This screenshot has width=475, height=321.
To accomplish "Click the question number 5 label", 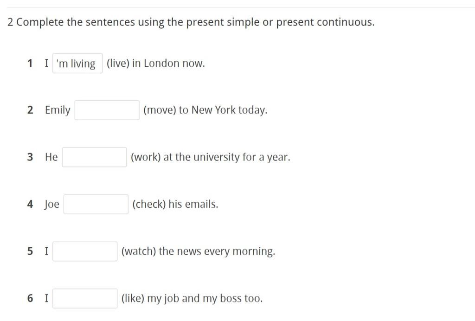I will tap(30, 251).
